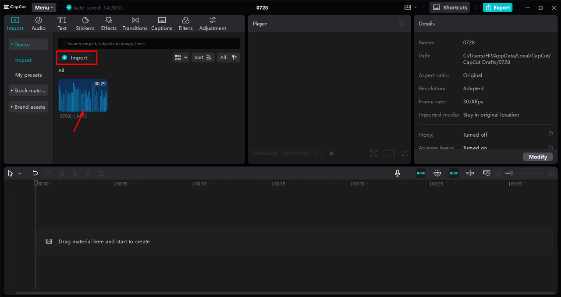Click the Proxy help info icon
The height and width of the screenshot is (297, 561).
coord(550,134)
